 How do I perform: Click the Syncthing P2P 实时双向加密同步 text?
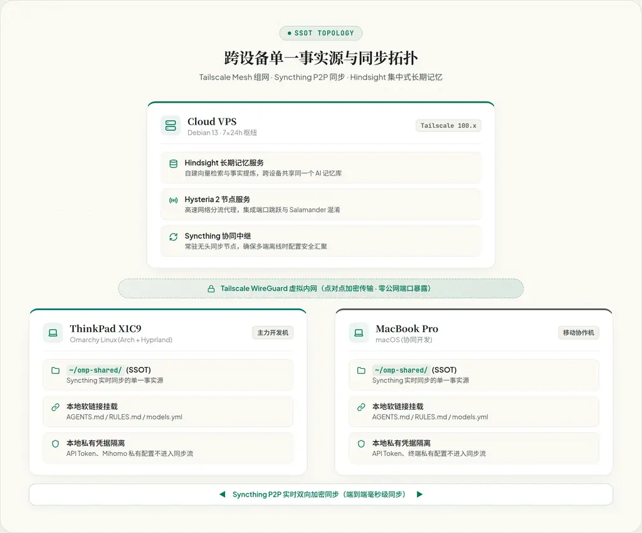click(x=320, y=494)
